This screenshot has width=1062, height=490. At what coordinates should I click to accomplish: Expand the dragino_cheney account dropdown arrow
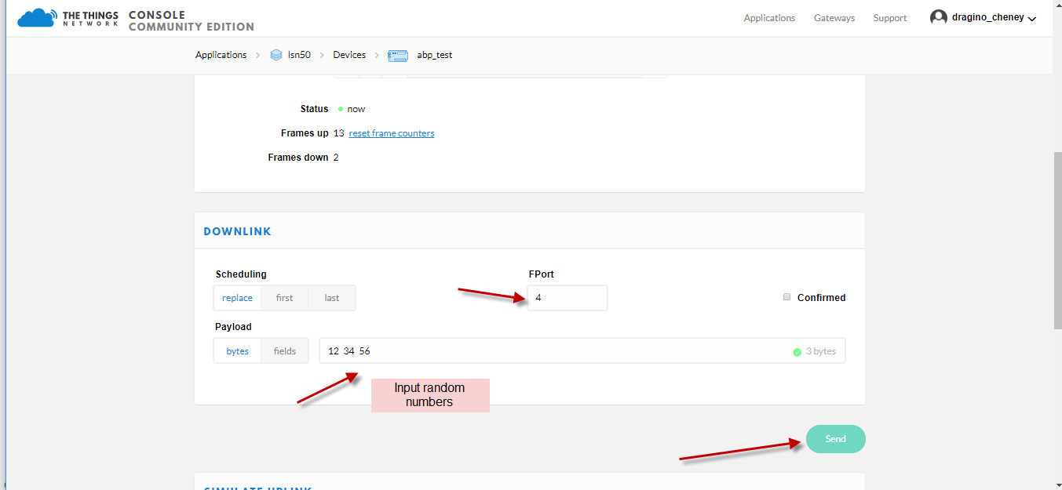click(x=1032, y=19)
